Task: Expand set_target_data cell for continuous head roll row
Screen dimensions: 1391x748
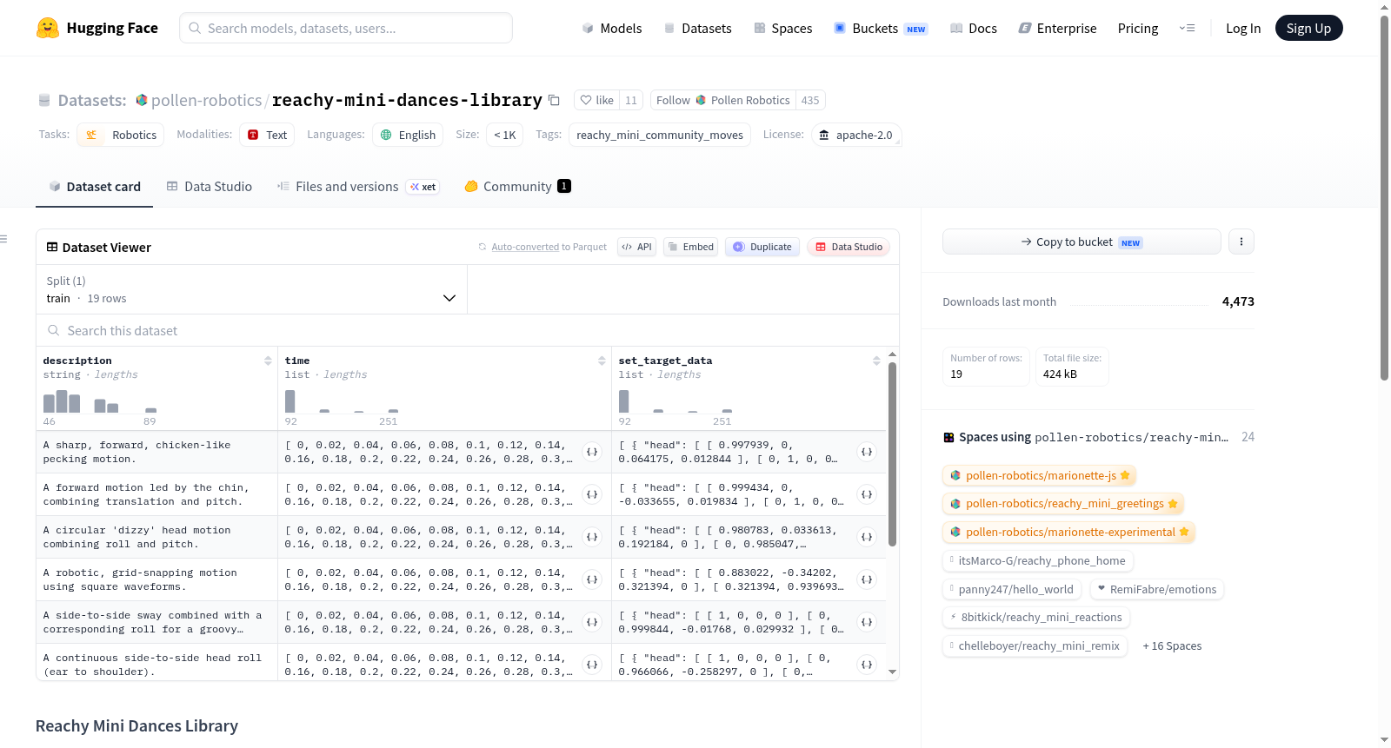Action: tap(867, 665)
